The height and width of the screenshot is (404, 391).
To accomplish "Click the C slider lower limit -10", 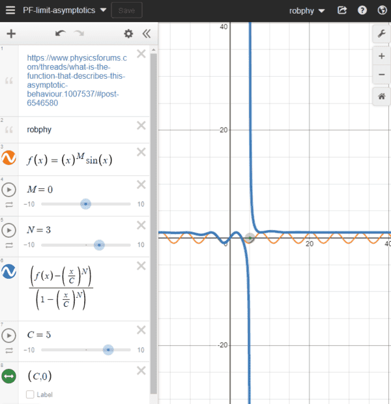I will coord(29,350).
